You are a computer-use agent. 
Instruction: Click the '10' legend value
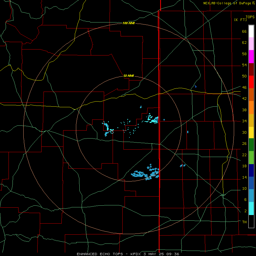[x=244, y=189]
